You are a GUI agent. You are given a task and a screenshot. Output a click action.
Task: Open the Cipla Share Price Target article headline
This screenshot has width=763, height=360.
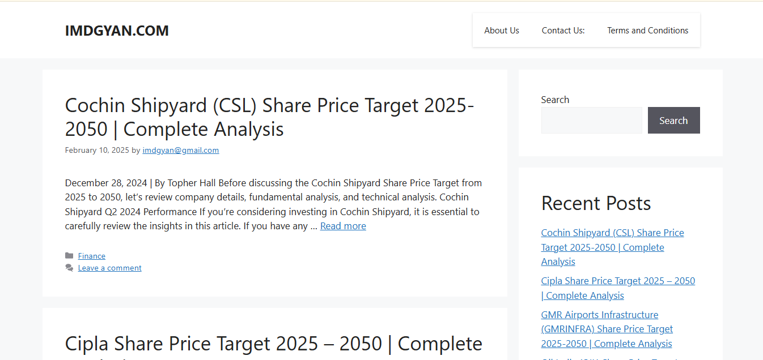coord(274,344)
